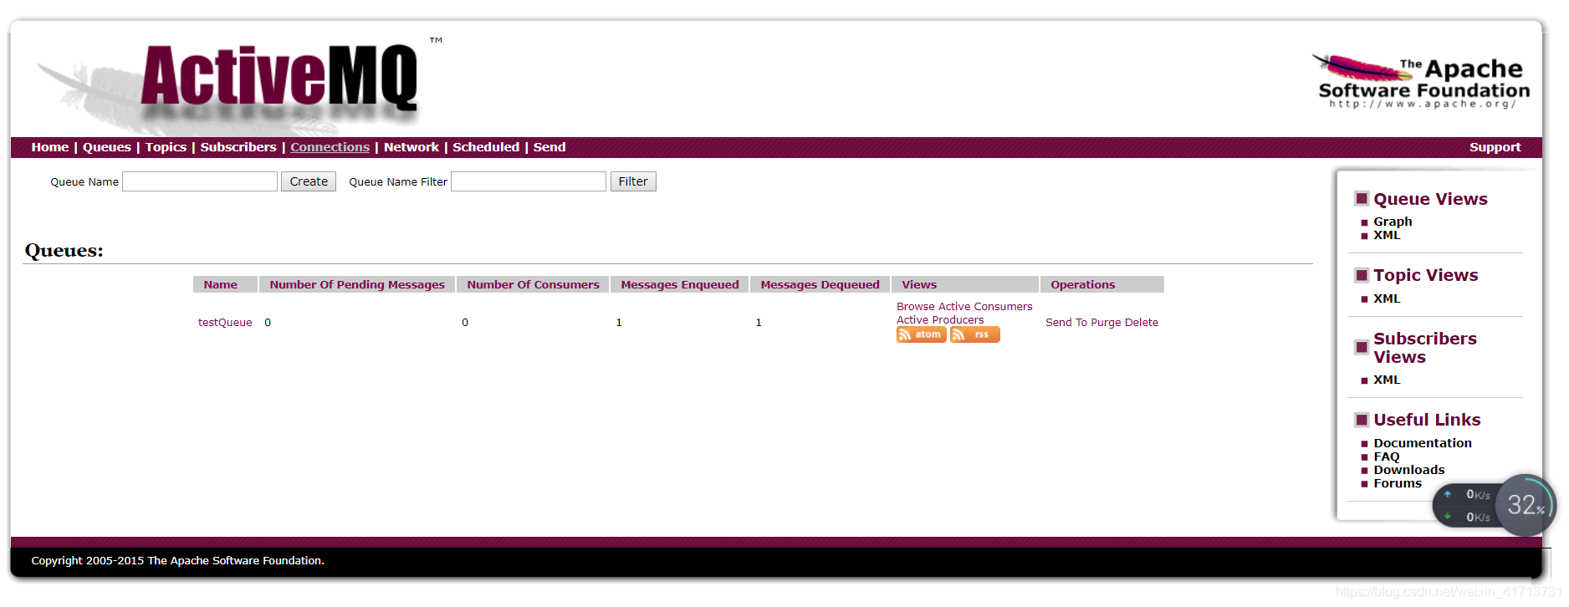Click the Queue Views sidebar heading
Screen dimensions: 1569x607
click(1430, 199)
